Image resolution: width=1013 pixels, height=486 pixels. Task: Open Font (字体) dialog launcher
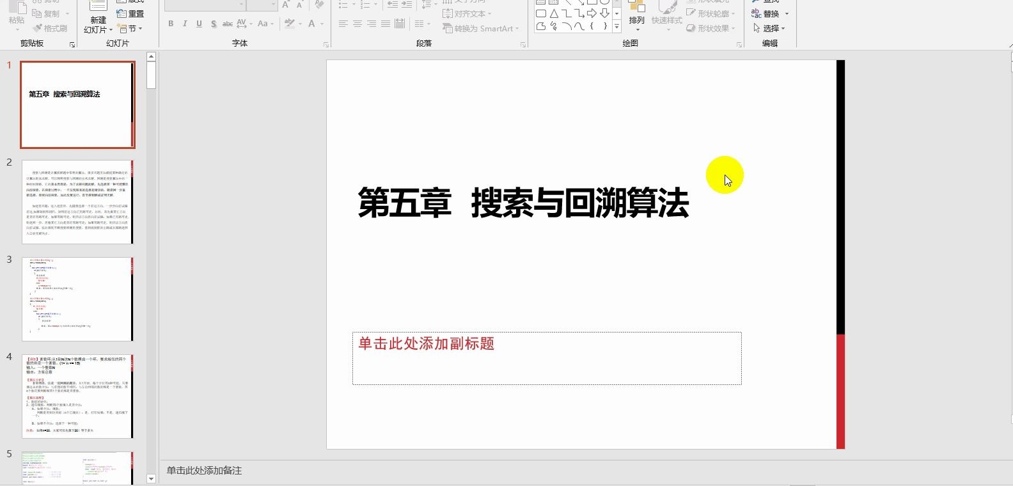[x=326, y=44]
